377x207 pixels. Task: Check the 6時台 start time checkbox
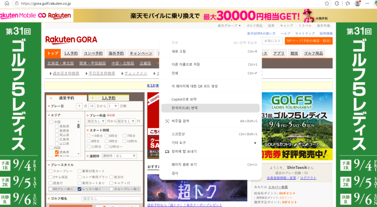[107, 136]
